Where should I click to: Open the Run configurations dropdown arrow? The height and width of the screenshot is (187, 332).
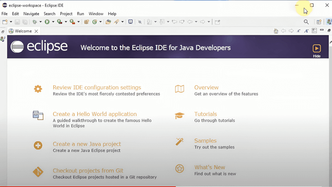pos(53,22)
